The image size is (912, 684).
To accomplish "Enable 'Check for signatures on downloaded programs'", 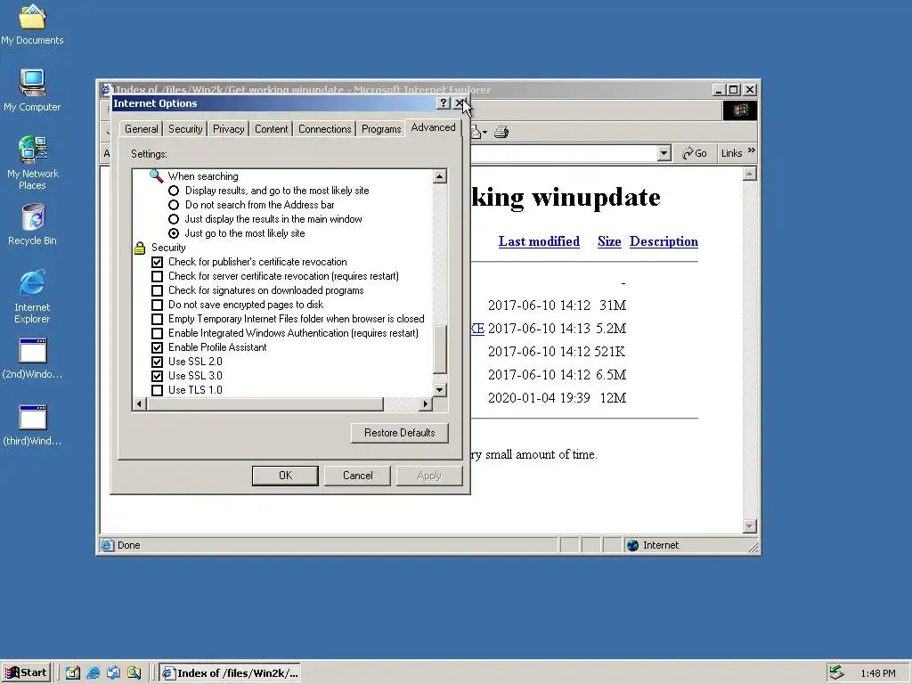I will click(157, 291).
